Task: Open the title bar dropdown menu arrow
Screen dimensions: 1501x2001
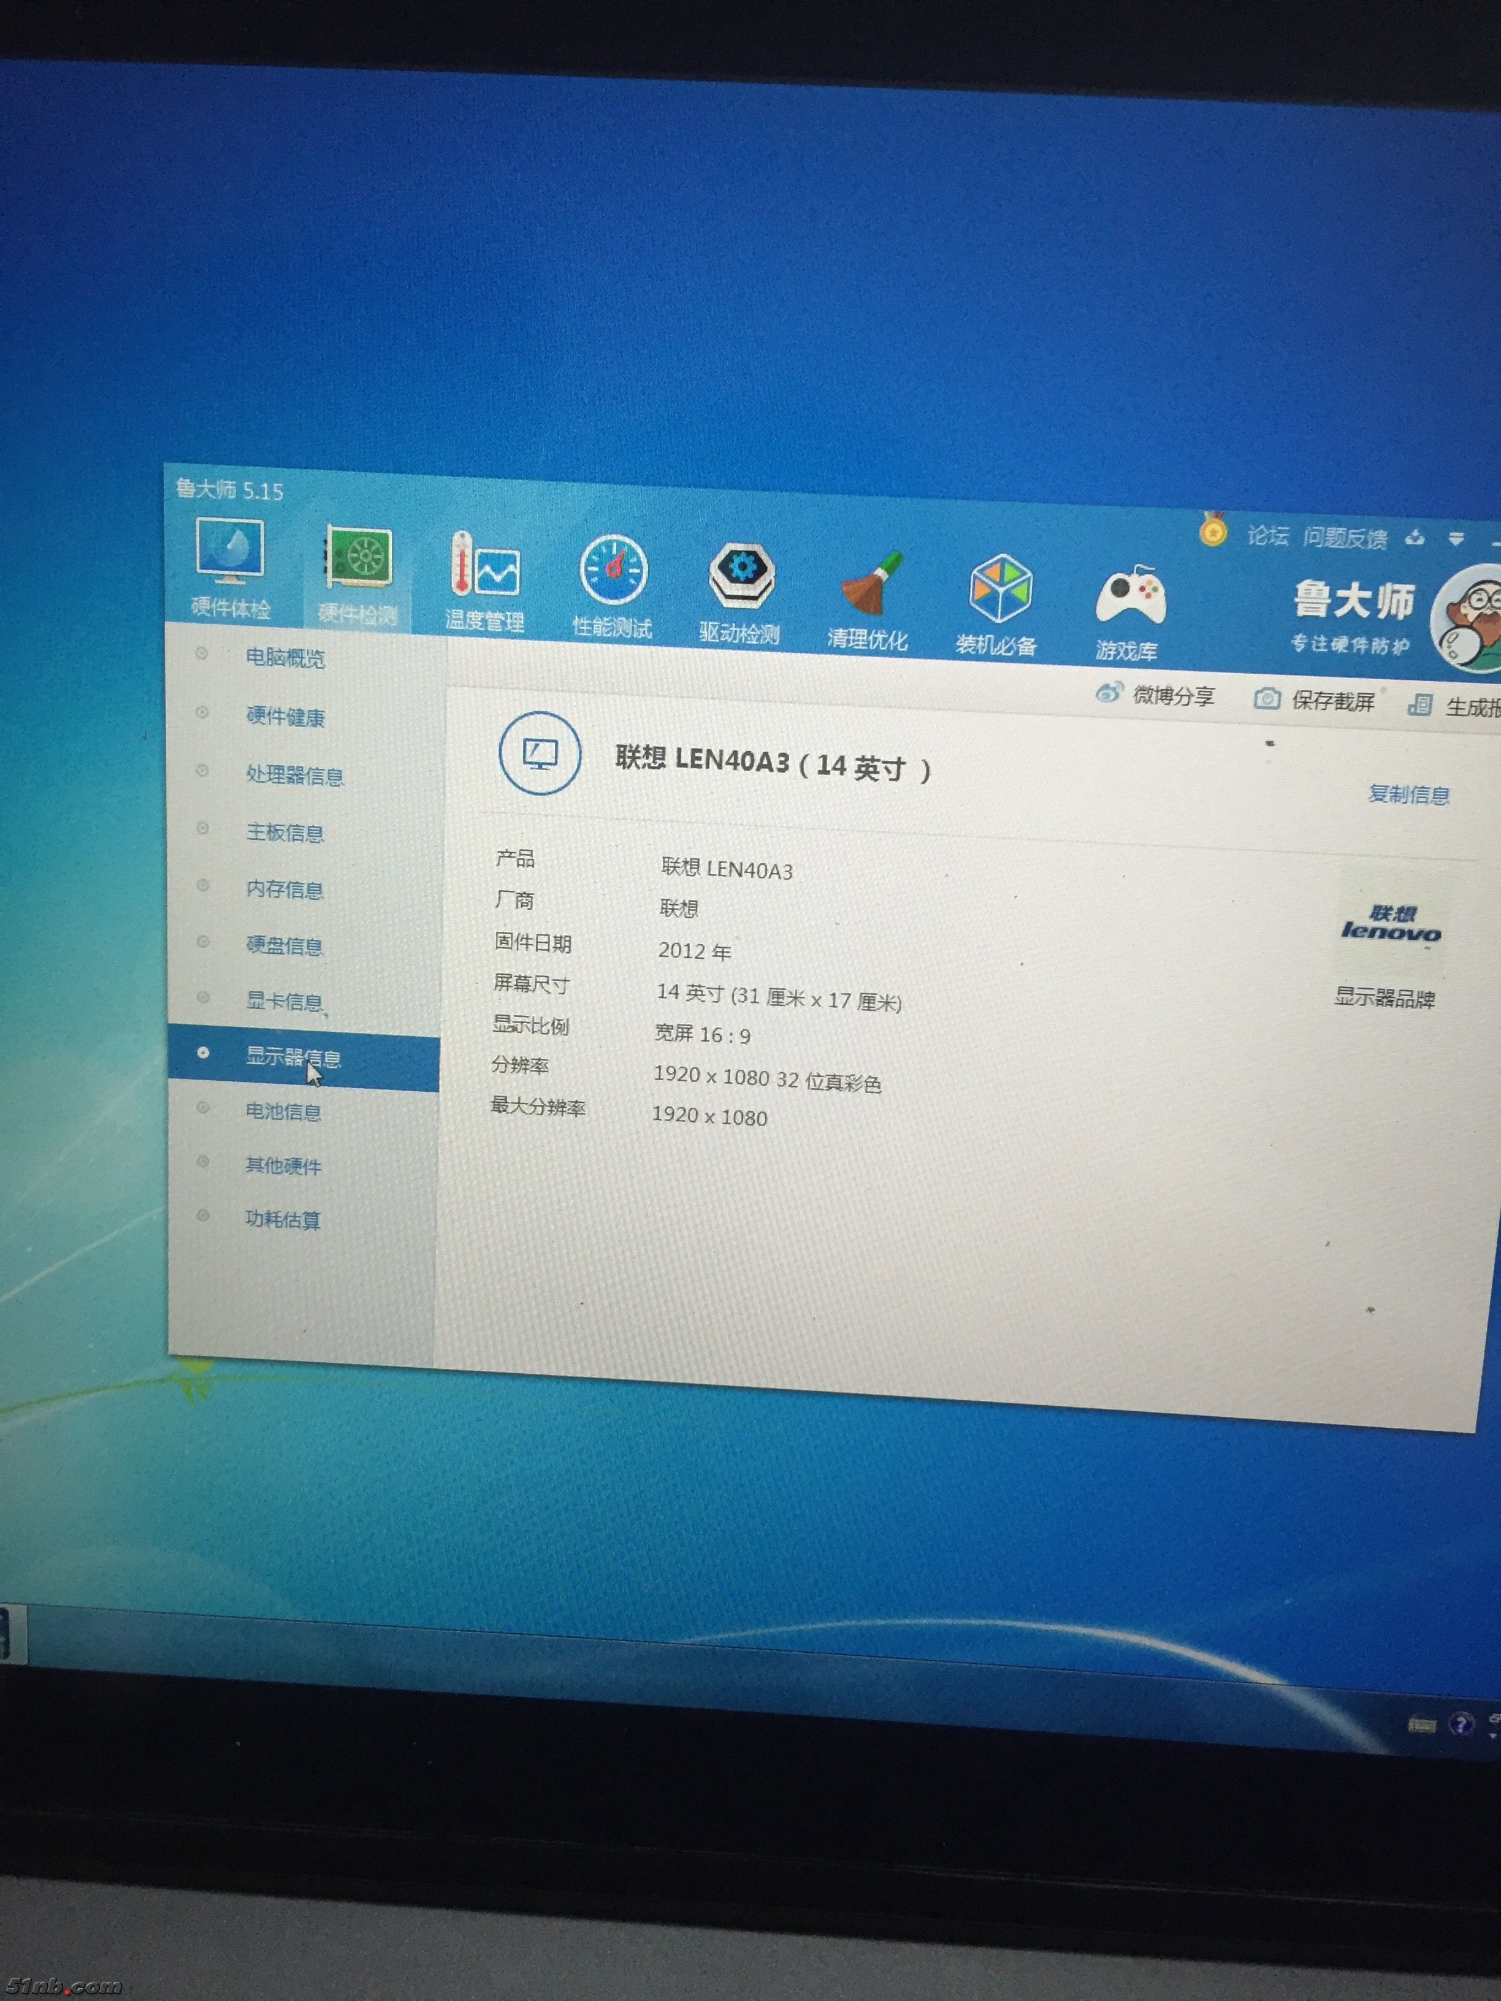Action: coord(1456,539)
